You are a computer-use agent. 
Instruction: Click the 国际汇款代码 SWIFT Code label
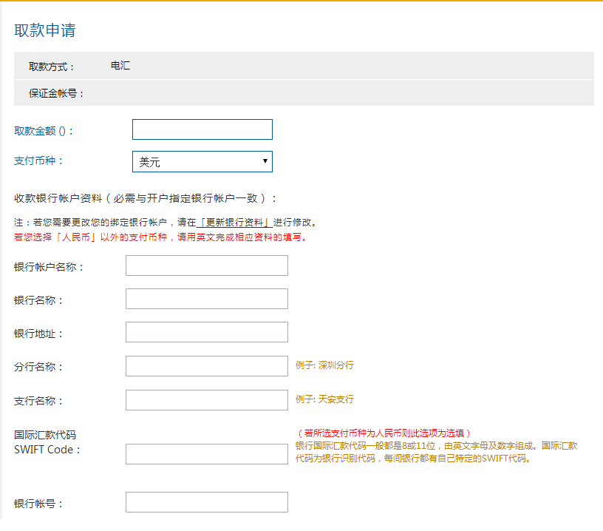coord(46,442)
